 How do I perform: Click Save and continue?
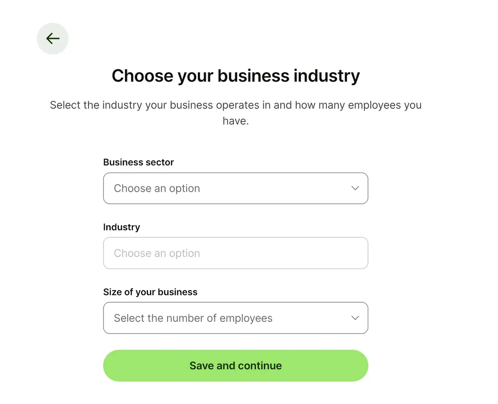click(236, 365)
